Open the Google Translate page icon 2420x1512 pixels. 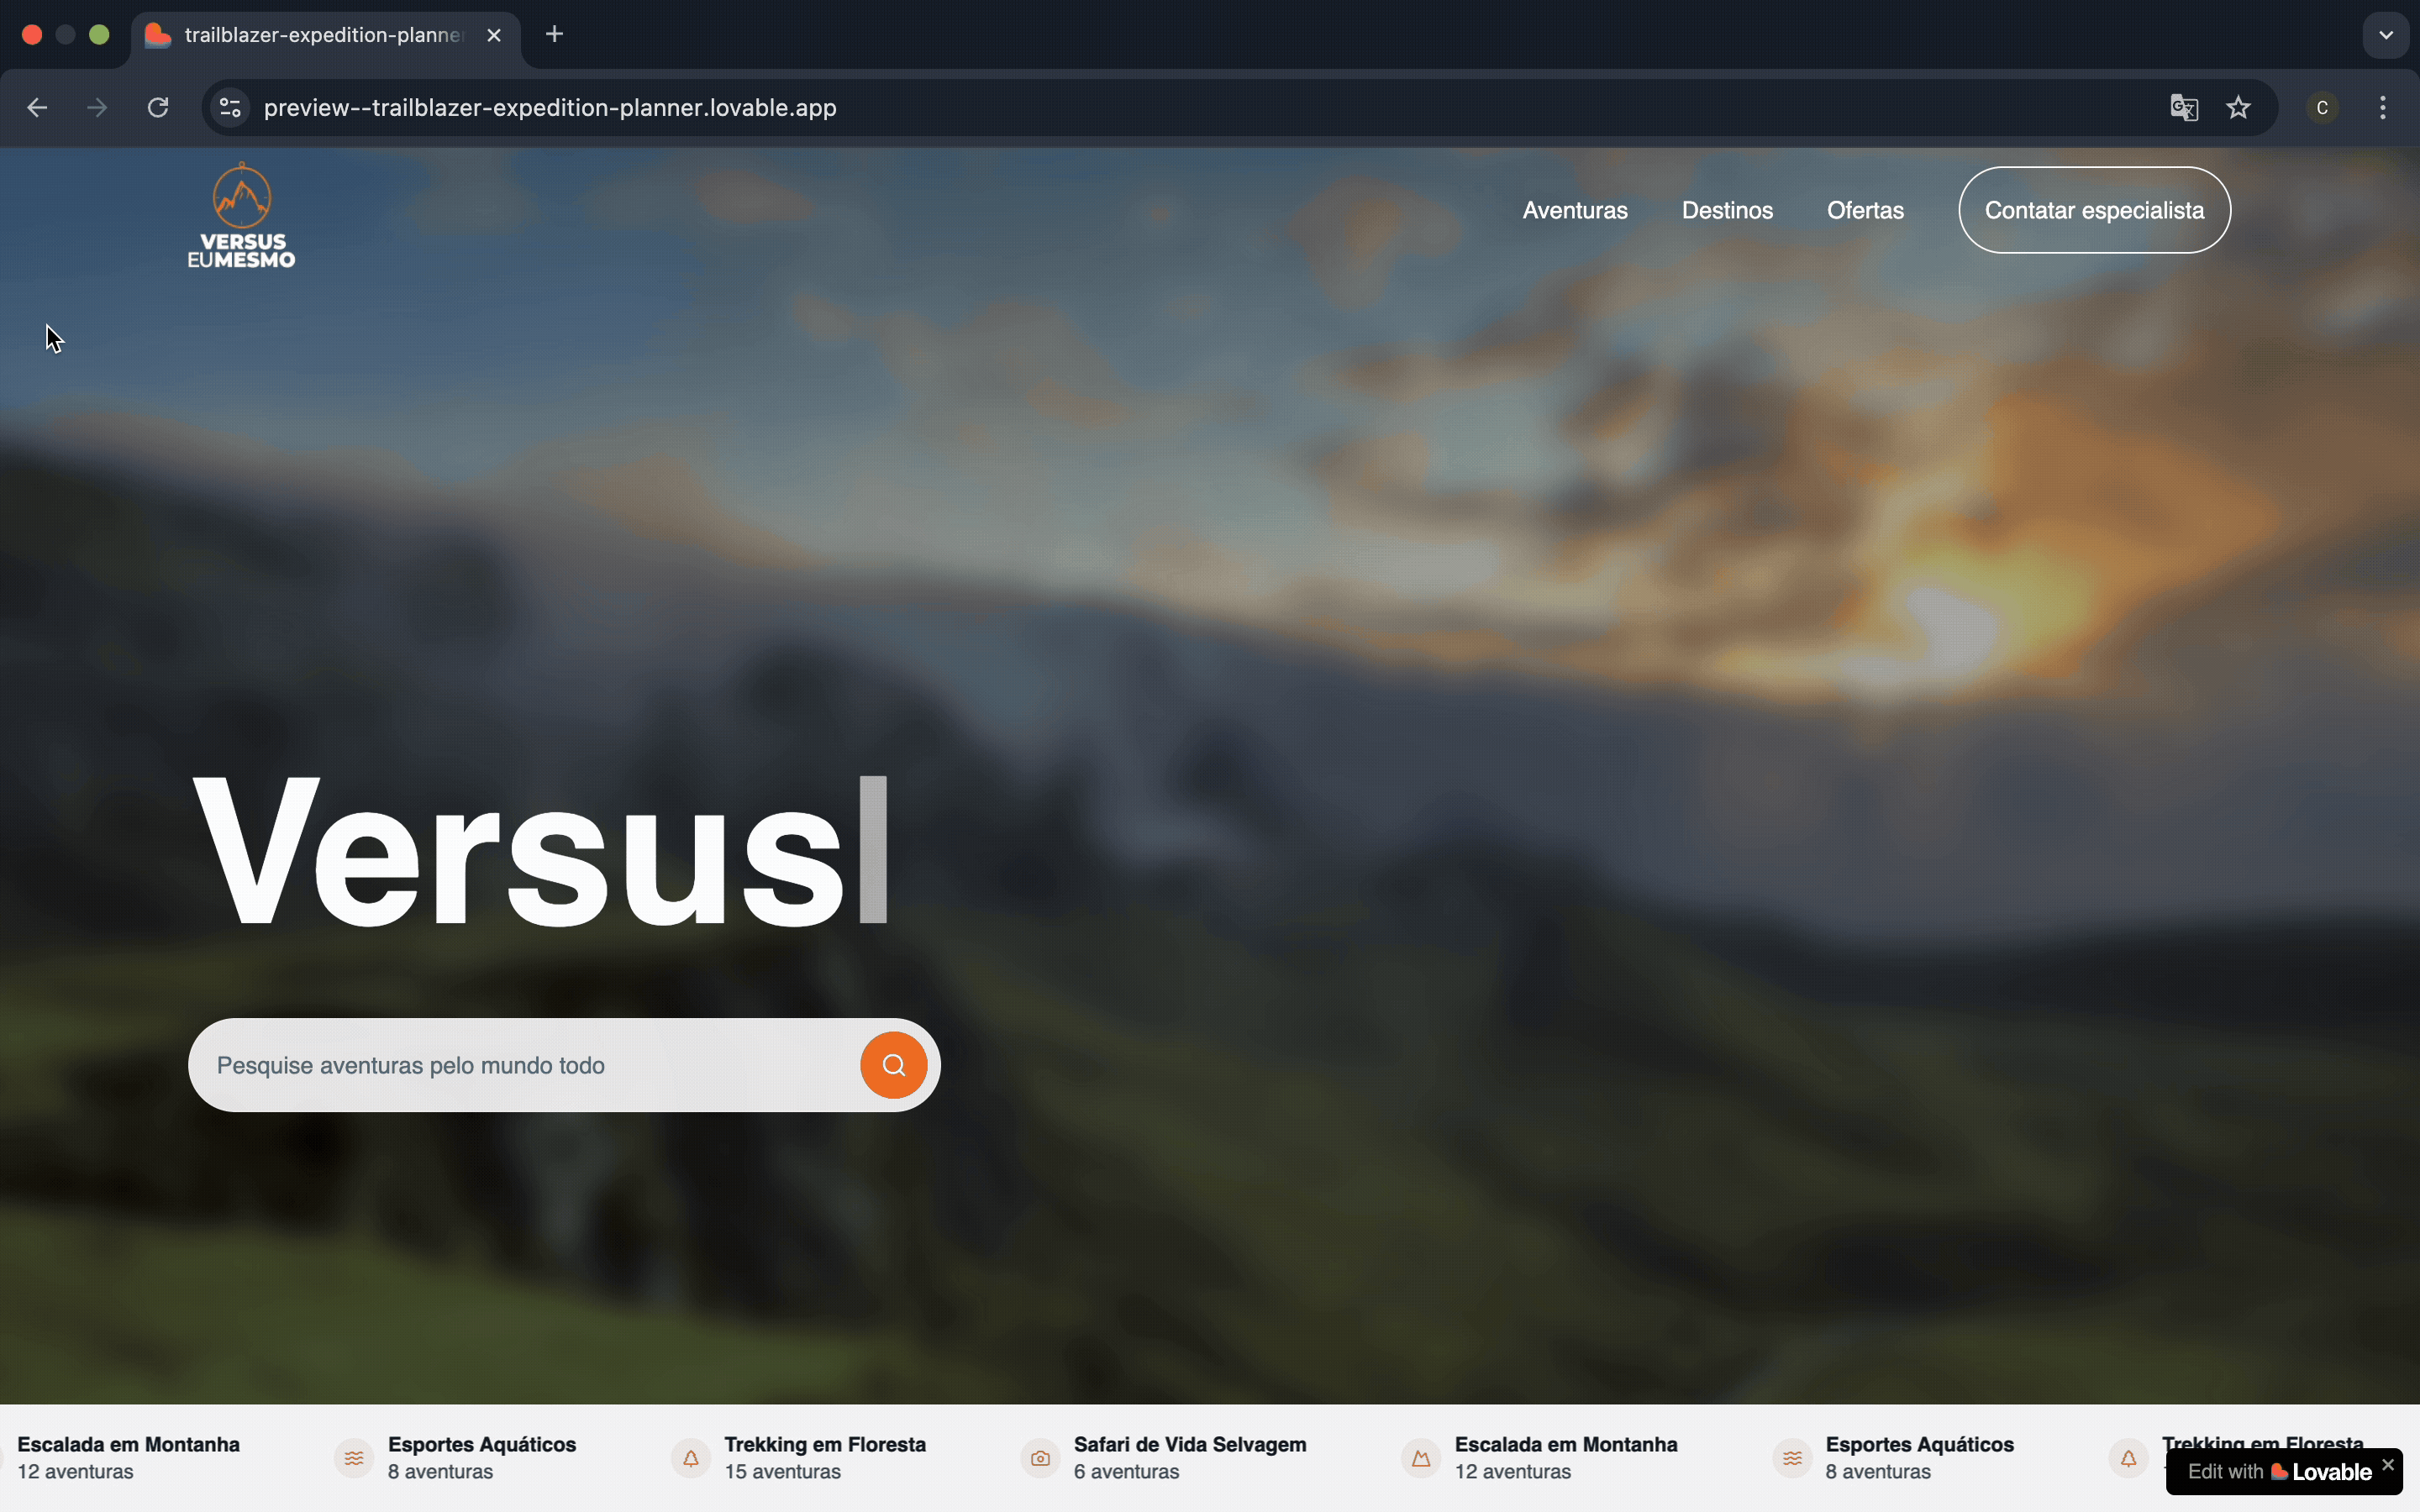[2184, 107]
